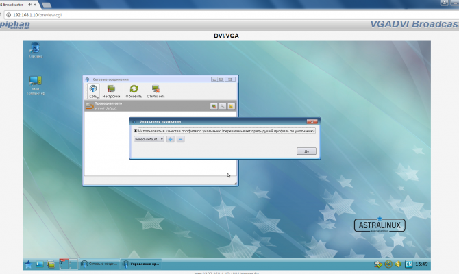
Task: Select the Проводная сеть wired-default row
Action: coord(160,106)
